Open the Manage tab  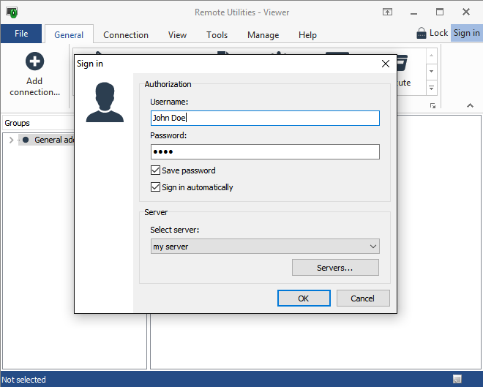coord(263,35)
